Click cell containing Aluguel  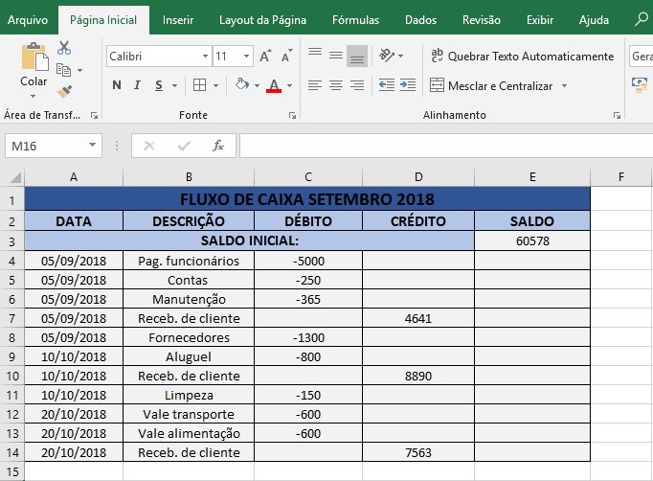189,356
